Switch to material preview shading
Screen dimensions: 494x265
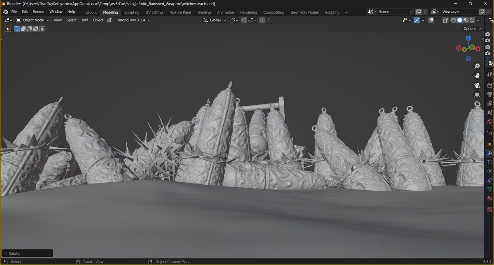[466, 20]
